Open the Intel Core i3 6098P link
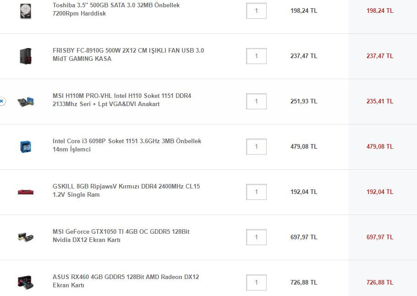The width and height of the screenshot is (417, 296). click(126, 145)
